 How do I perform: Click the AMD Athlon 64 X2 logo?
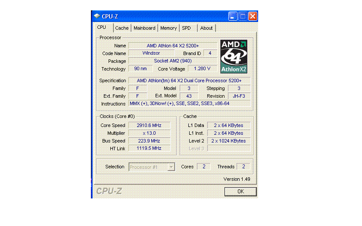coord(234,56)
